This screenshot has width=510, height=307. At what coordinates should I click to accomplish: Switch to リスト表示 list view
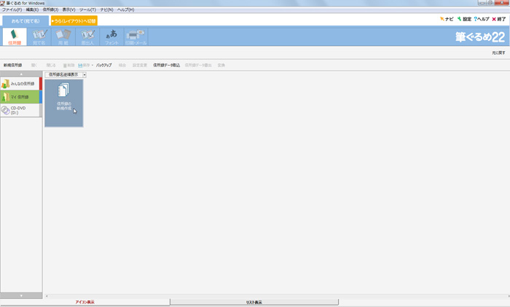tap(254, 302)
